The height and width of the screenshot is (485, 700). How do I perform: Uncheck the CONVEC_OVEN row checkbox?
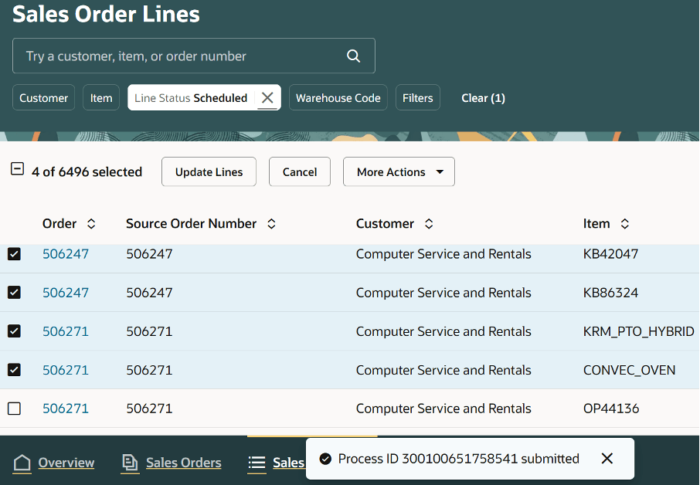(x=14, y=370)
